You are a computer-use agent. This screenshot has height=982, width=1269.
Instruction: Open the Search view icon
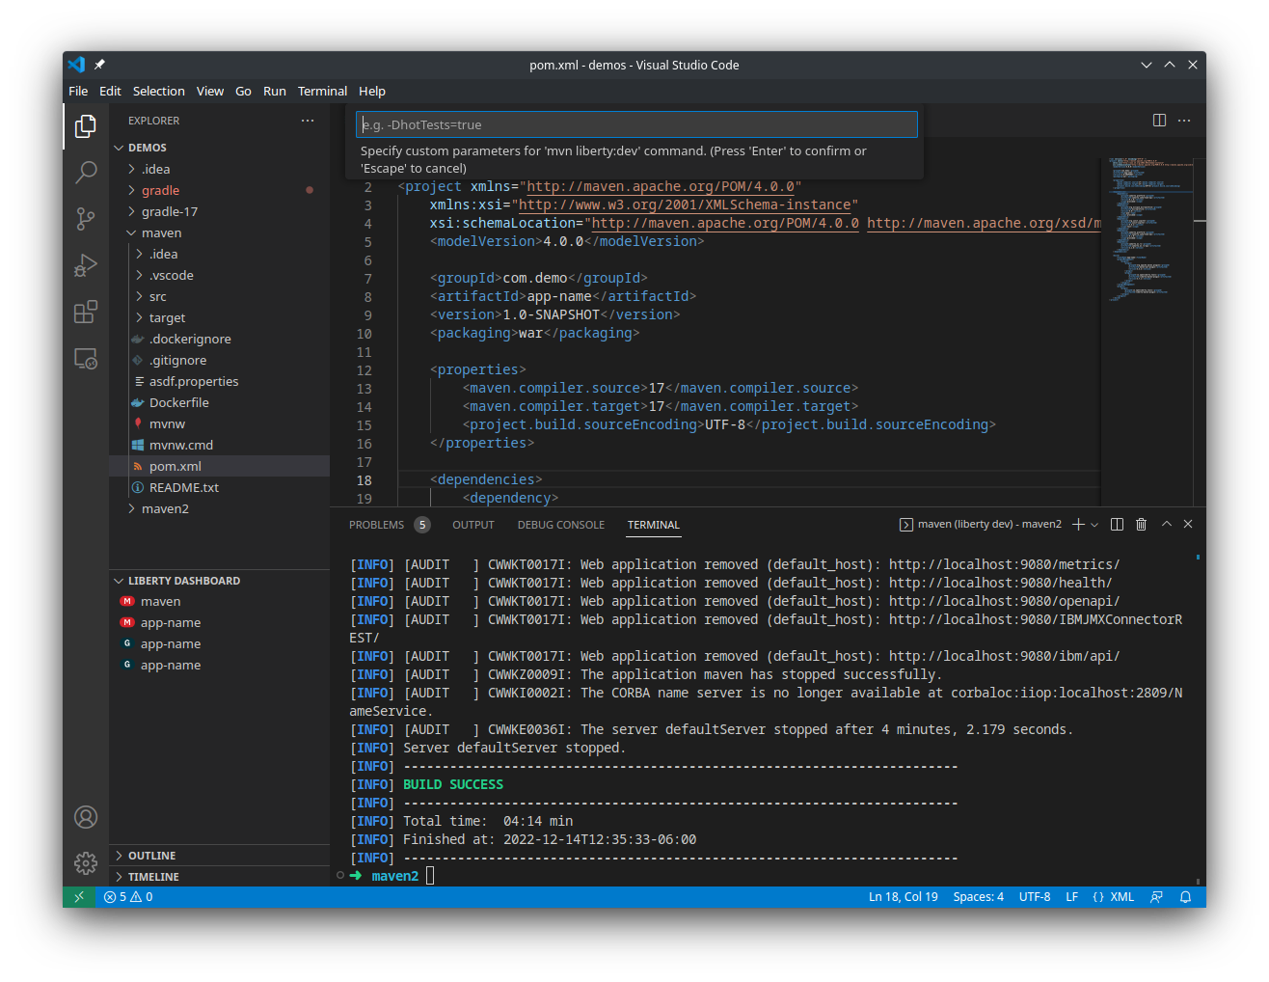click(86, 172)
